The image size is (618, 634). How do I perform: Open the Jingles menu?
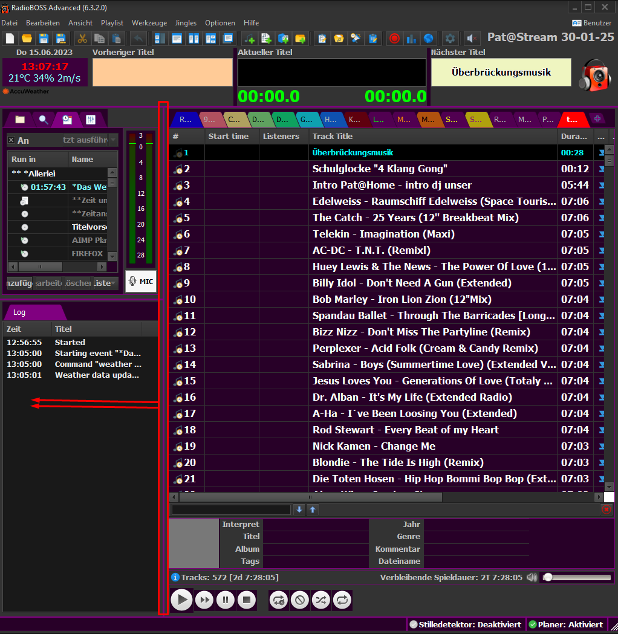186,22
